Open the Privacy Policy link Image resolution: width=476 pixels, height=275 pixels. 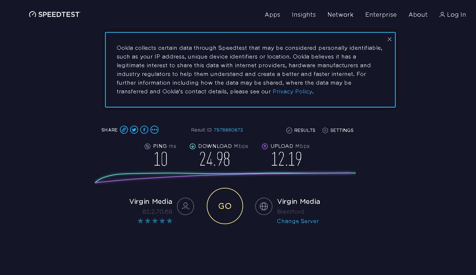(x=293, y=91)
